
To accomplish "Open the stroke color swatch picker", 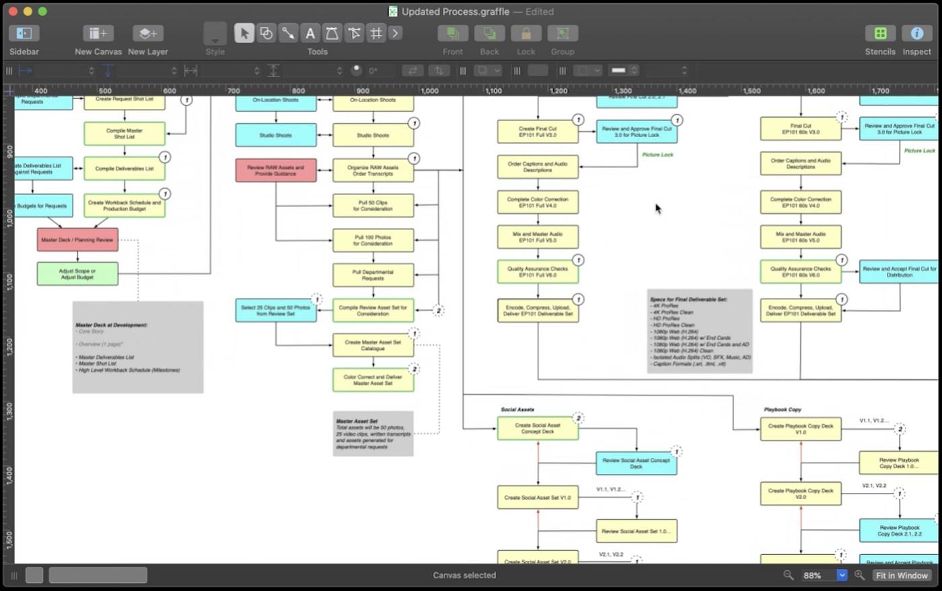I will (619, 70).
